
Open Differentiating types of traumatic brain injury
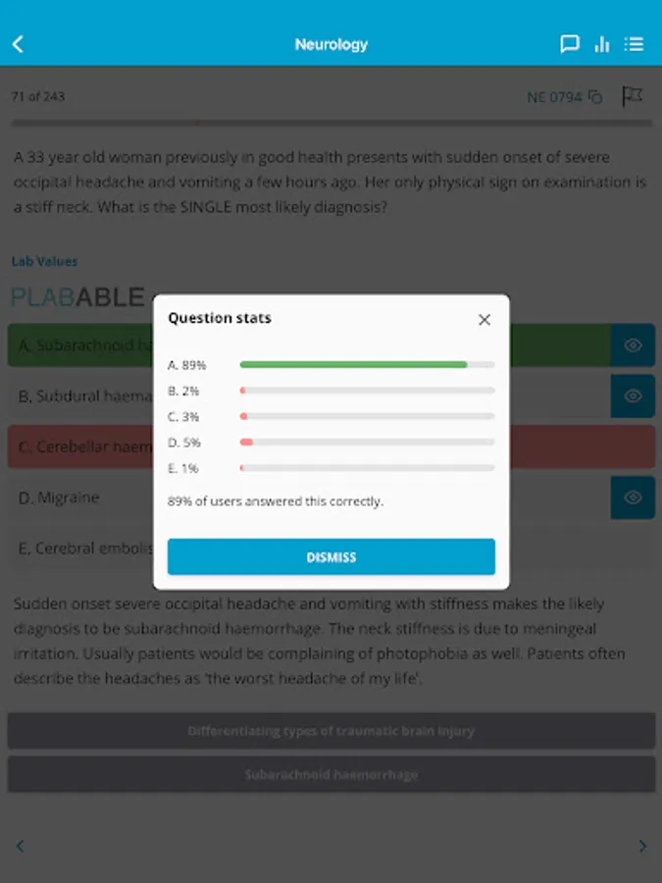pyautogui.click(x=331, y=731)
